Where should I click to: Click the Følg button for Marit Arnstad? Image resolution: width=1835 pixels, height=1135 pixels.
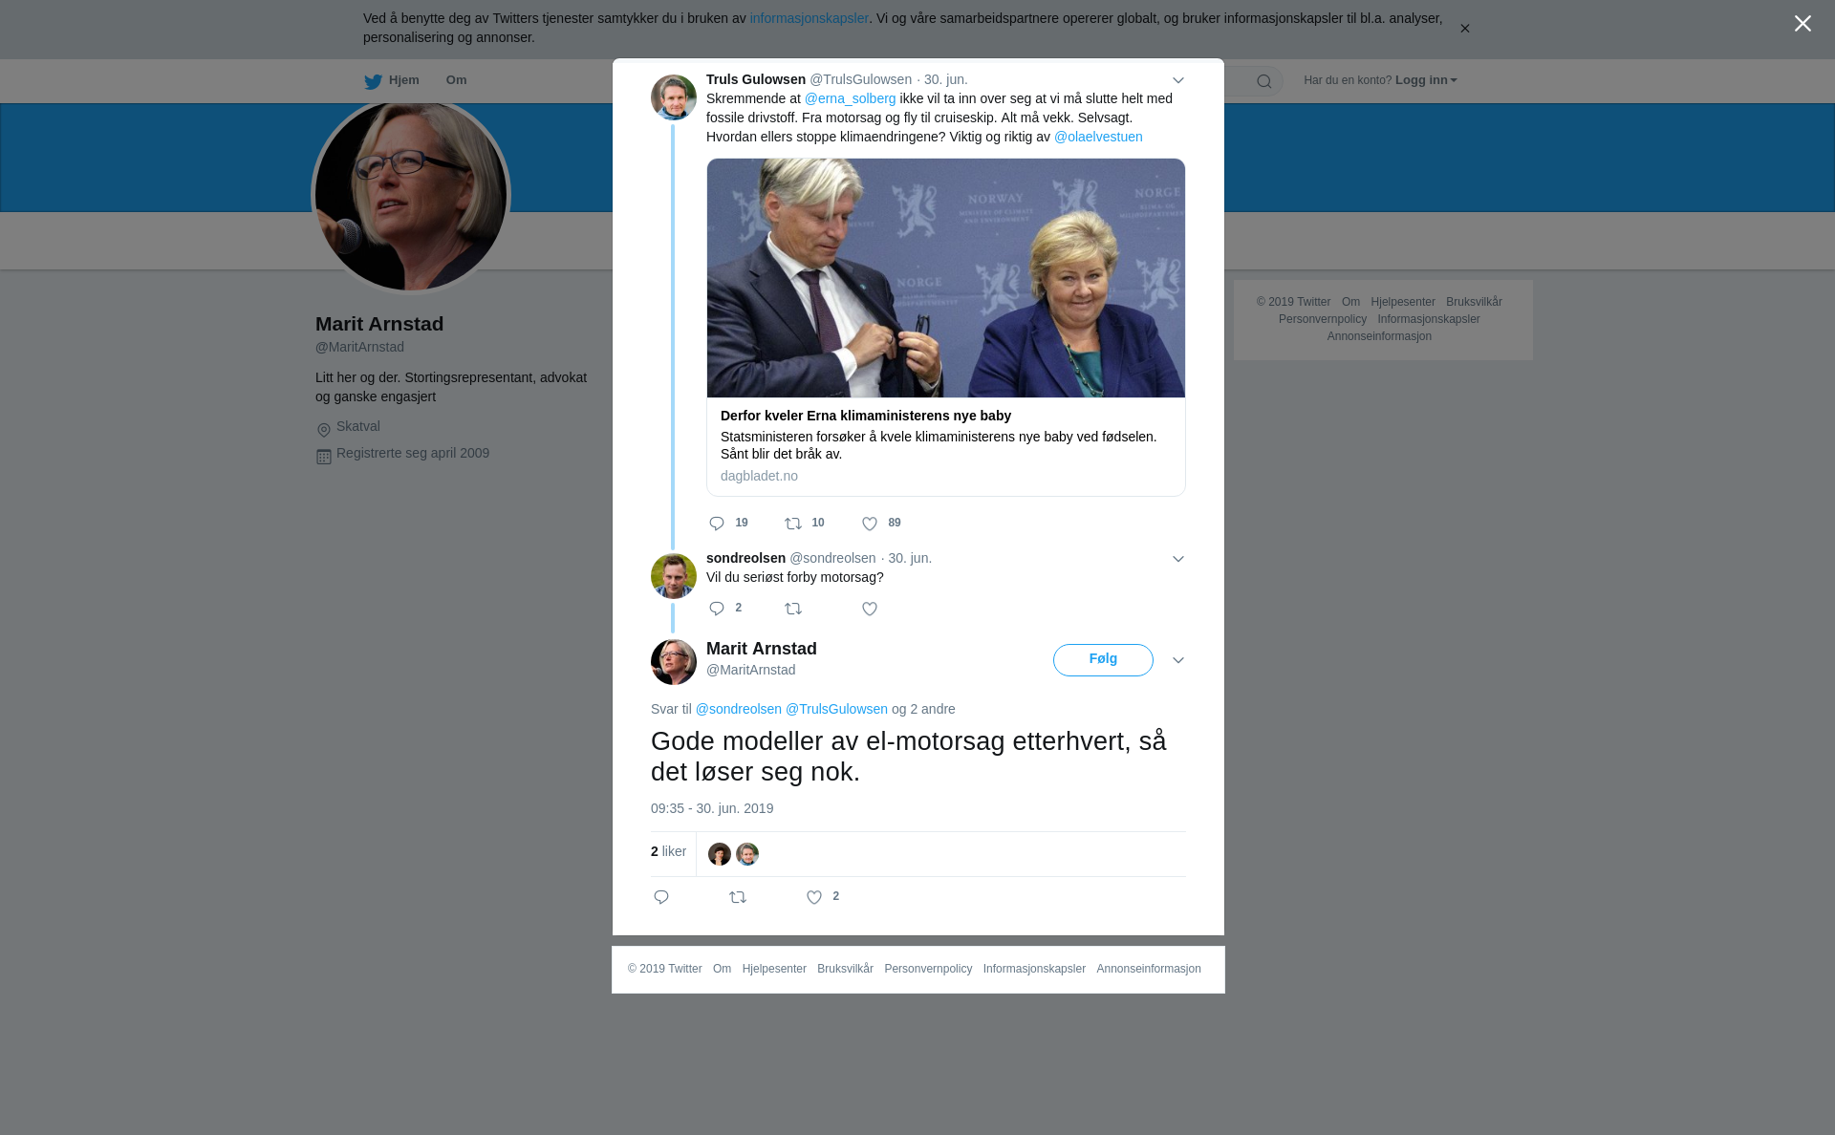[x=1103, y=659]
